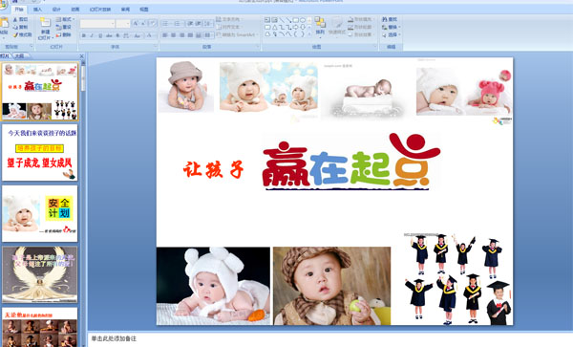Click the Cut scissors icon
The width and height of the screenshot is (573, 347).
pos(15,19)
